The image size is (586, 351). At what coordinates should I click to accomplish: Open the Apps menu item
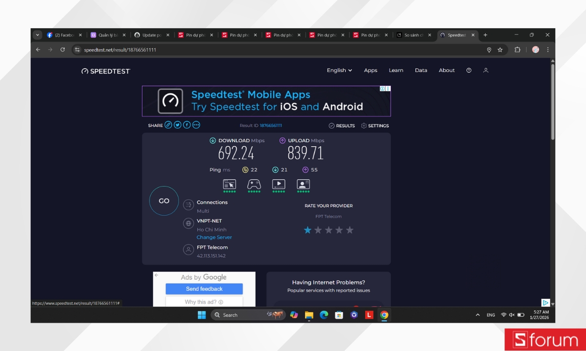[370, 70]
